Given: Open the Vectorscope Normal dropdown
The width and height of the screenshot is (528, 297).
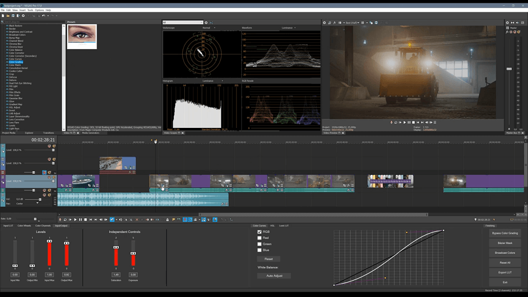Looking at the screenshot, I should [x=209, y=27].
